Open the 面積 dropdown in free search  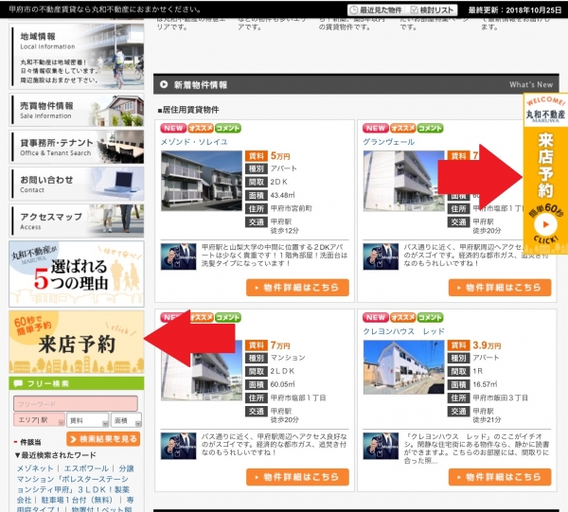coord(126,420)
